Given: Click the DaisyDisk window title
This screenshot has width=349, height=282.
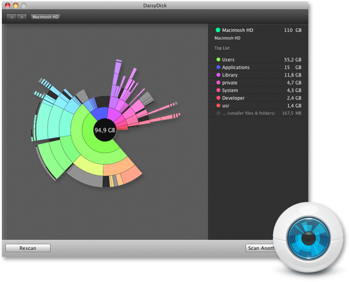Looking at the screenshot, I should (x=155, y=6).
